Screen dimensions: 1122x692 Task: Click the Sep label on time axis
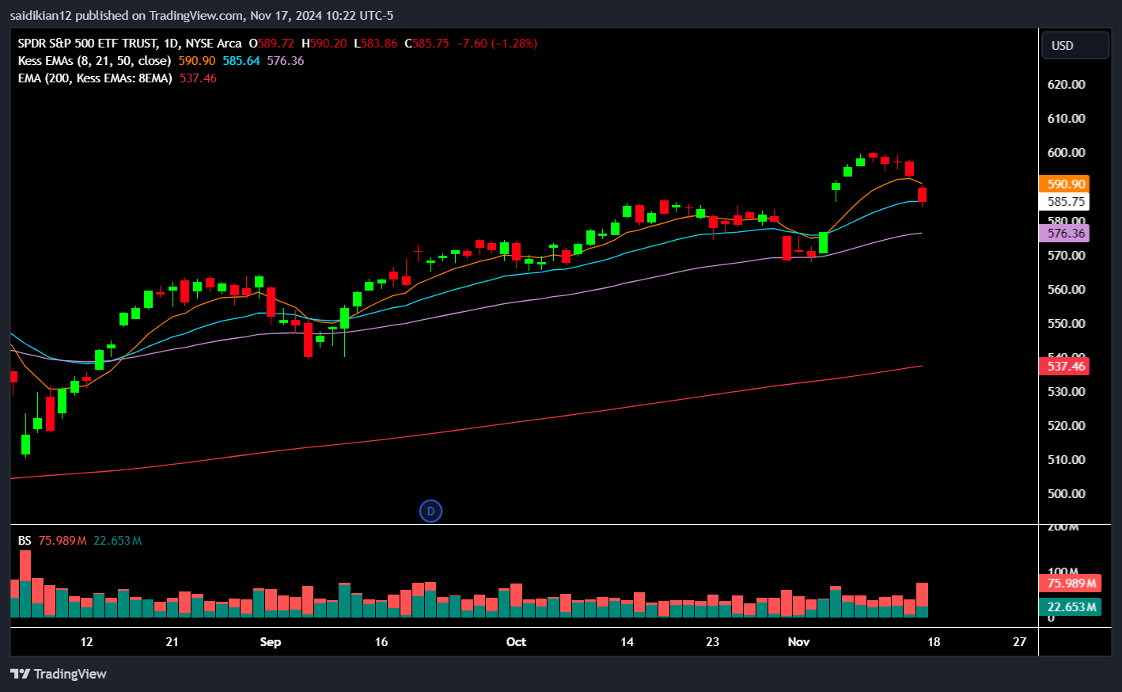click(x=271, y=641)
